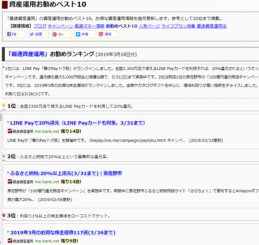This screenshot has width=259, height=245.
Task: Click the site logo icon under the 株主優待117選 article
Action: pyautogui.click(x=10, y=241)
